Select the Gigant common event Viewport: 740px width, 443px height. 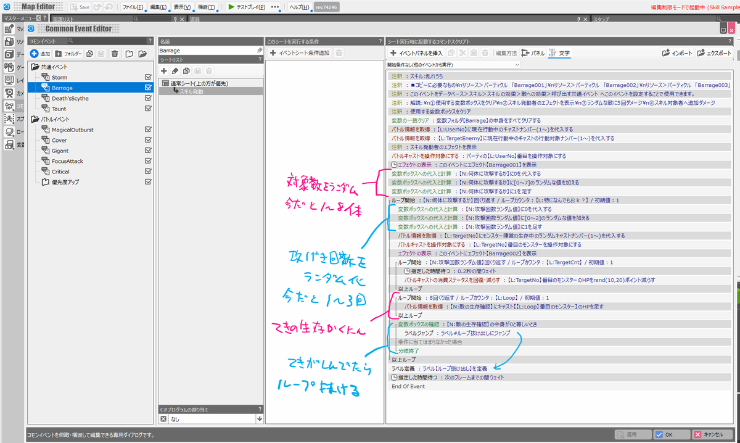(x=60, y=151)
